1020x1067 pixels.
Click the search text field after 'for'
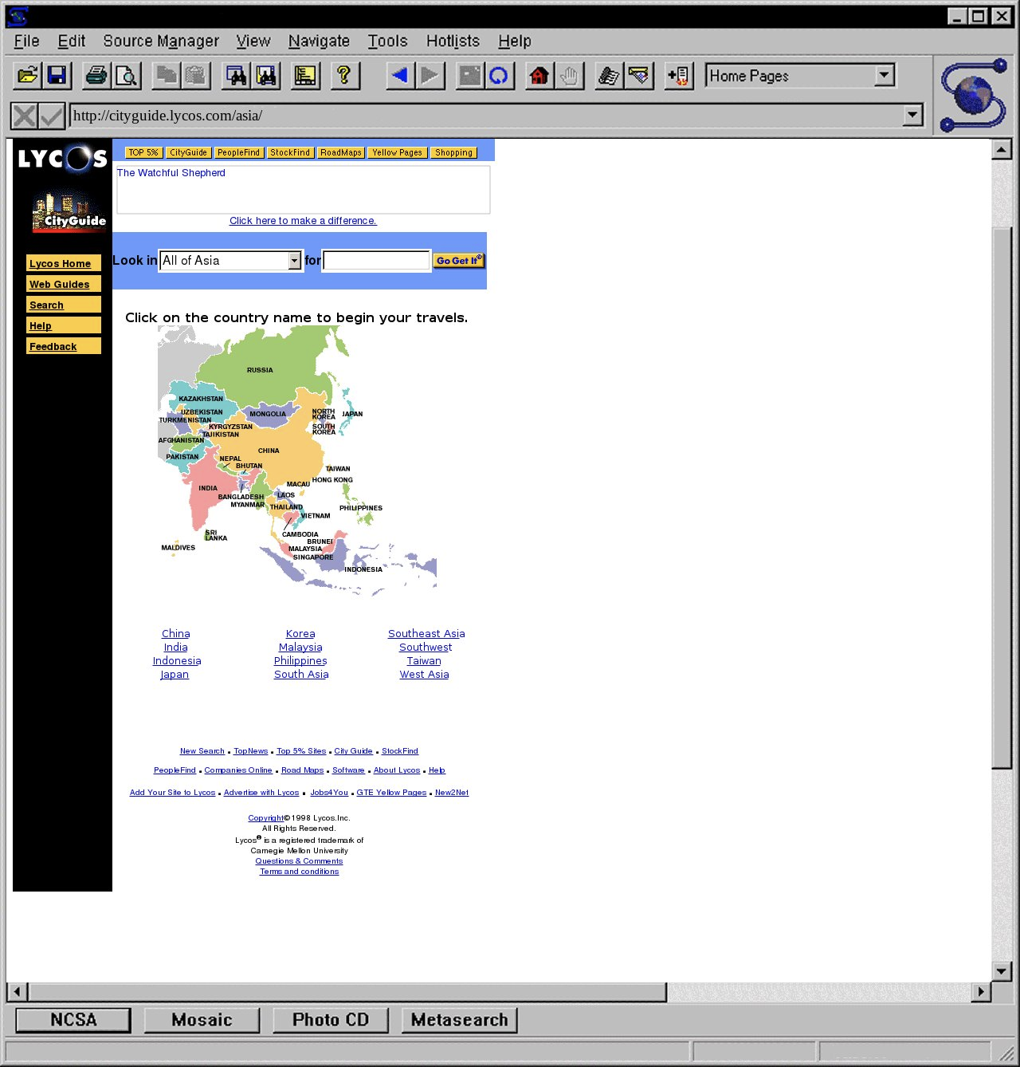pos(376,261)
